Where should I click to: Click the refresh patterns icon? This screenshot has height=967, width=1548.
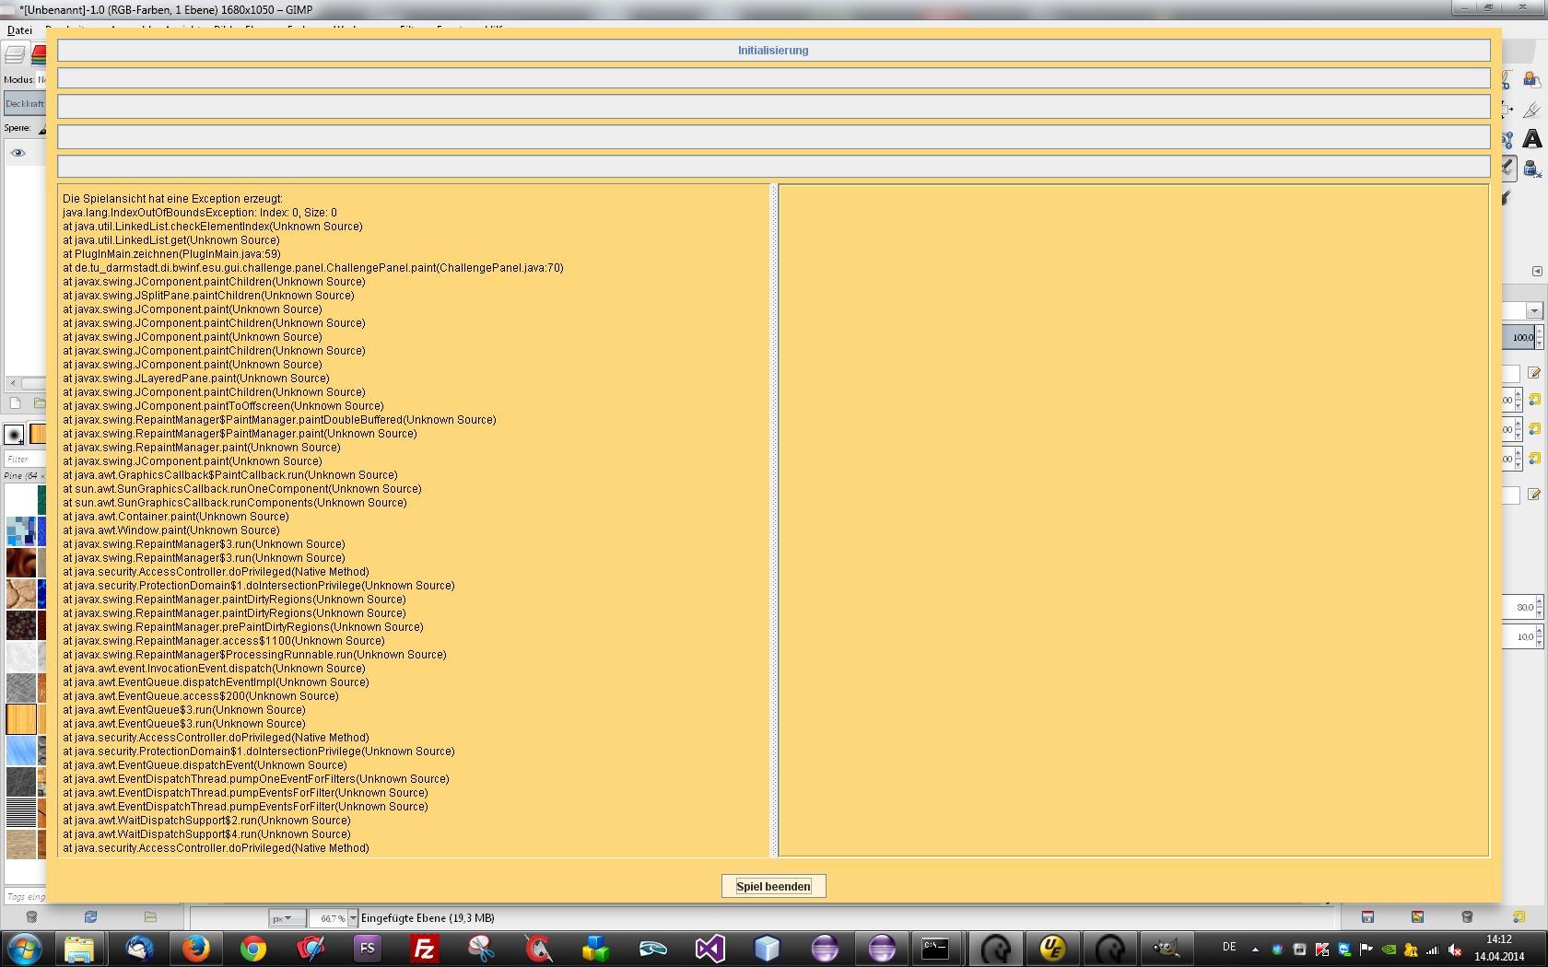90,916
